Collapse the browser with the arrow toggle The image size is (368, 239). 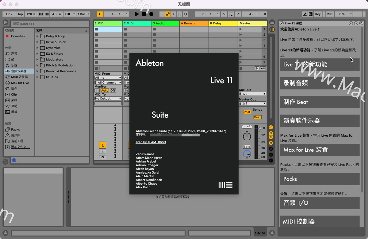point(6,22)
